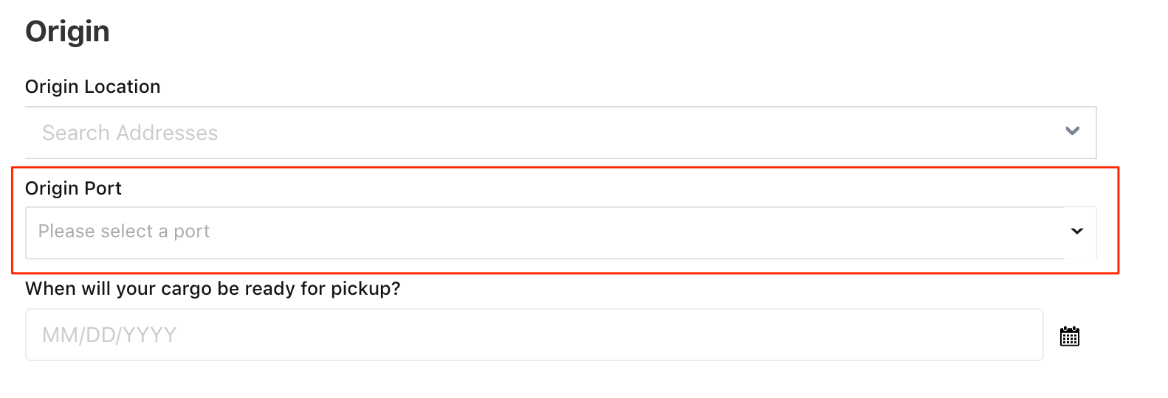Expand the Origin Location chevron arrow

click(1073, 131)
